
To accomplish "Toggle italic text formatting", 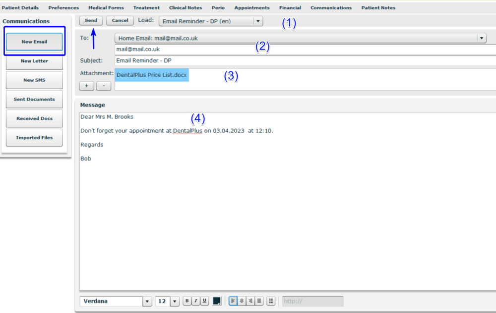I will pyautogui.click(x=195, y=301).
